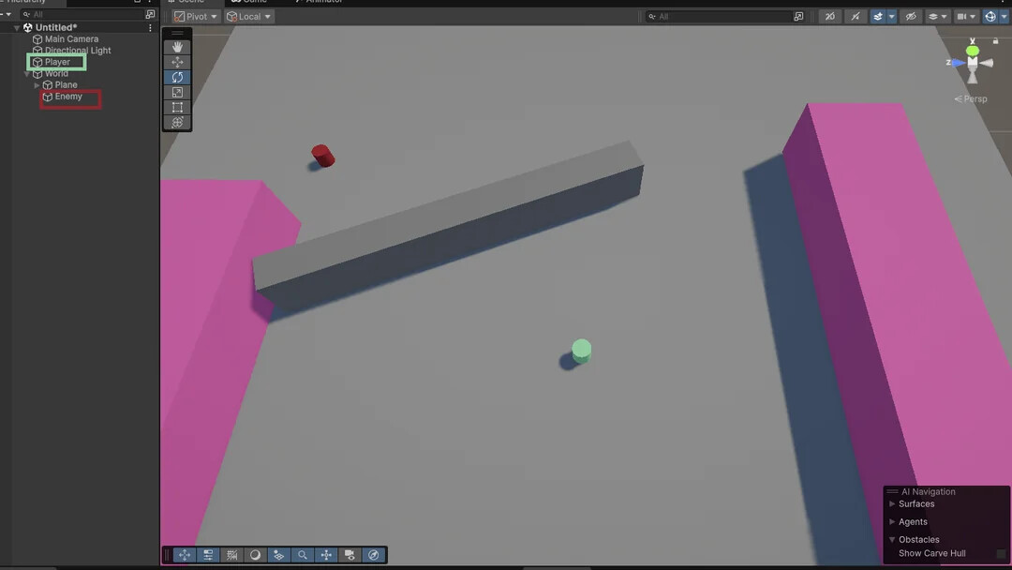Click the green Y axis on orientation gizmo
Viewport: 1012px width, 570px height.
[x=973, y=51]
